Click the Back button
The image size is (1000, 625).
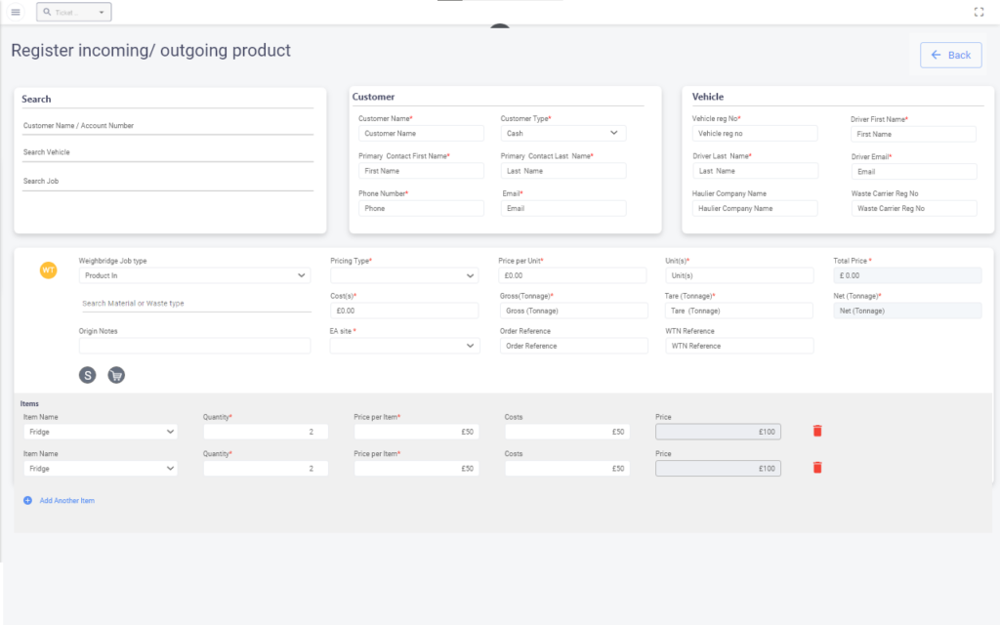tap(950, 55)
